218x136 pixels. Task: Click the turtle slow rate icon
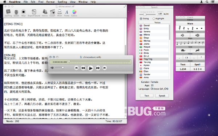click(183, 50)
